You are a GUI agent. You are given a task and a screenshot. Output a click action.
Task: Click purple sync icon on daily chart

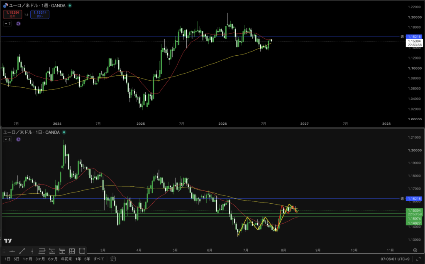tap(18, 139)
